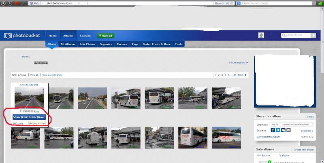This screenshot has height=163, width=324.
Task: Click Delete on the hovered photo
Action: (x=32, y=117)
